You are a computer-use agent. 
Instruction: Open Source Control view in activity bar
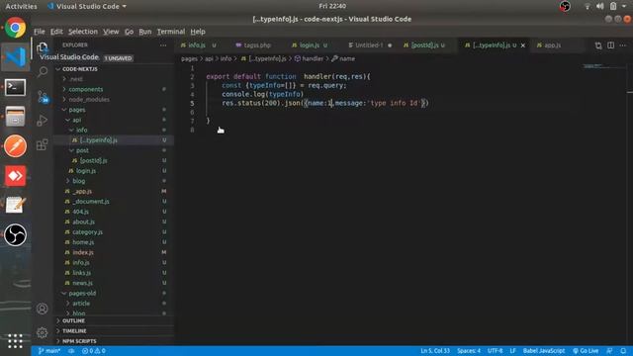42,97
